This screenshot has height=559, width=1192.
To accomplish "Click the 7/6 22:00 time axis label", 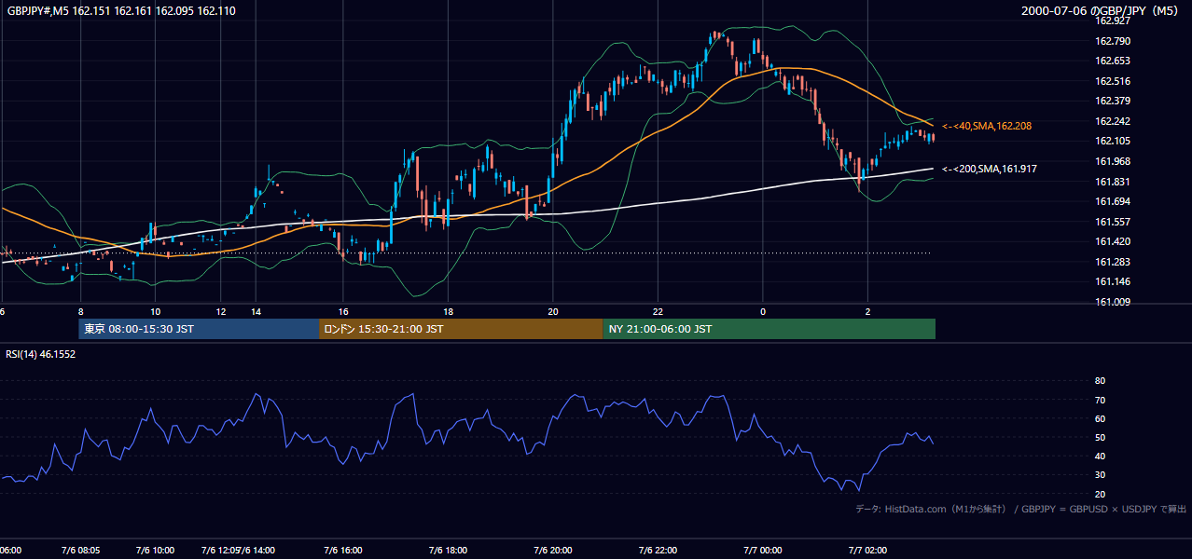I will pos(658,550).
